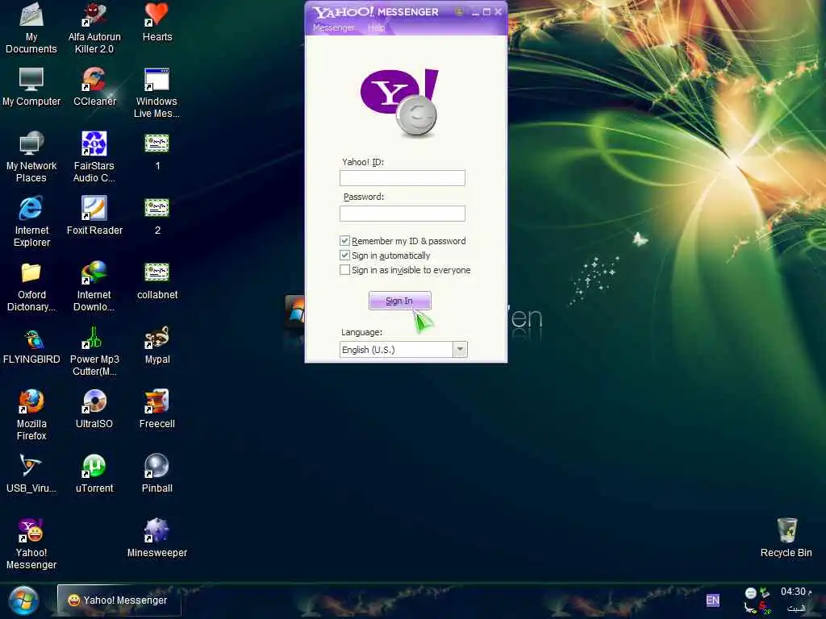
Task: Enable Sign in as invisible to everyone
Action: pos(344,270)
